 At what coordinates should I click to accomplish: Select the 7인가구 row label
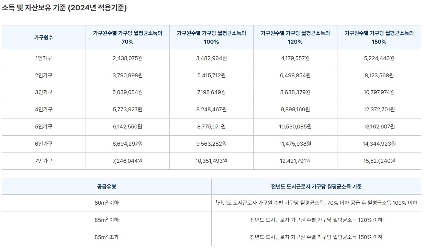(x=44, y=160)
